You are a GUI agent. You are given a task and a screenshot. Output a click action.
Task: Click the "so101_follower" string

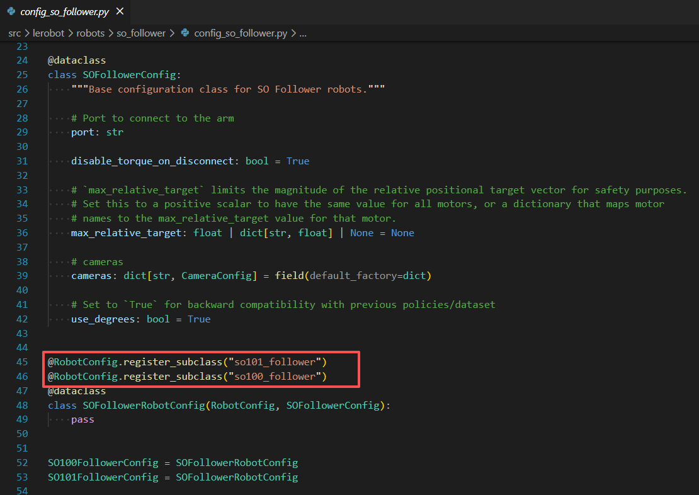(275, 362)
